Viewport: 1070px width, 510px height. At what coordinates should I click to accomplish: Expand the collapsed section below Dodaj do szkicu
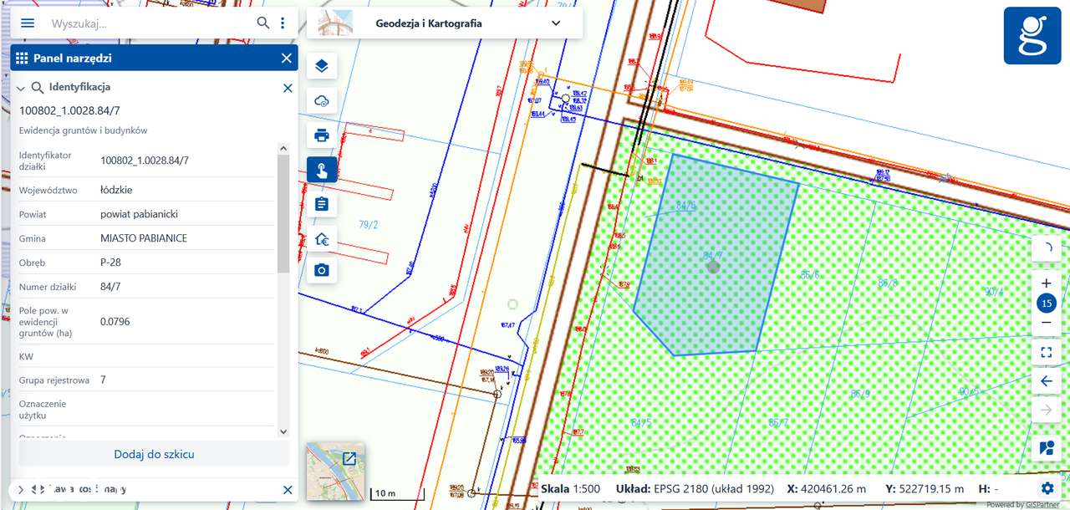[21, 489]
